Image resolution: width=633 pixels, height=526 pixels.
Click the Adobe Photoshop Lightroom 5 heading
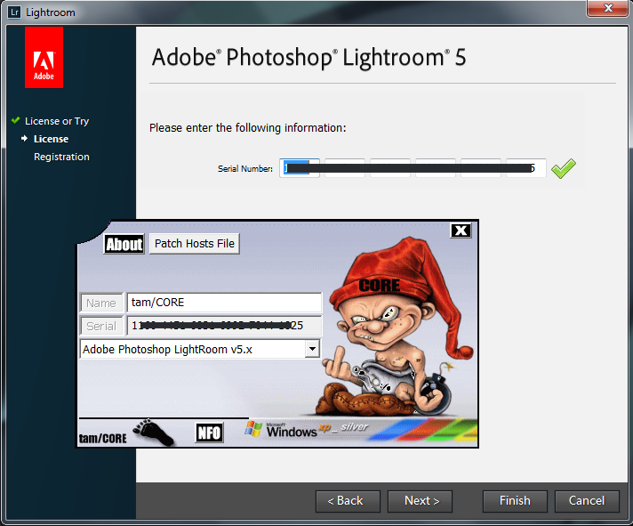pos(309,57)
